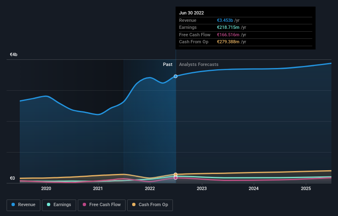This screenshot has height=216, width=338.
Task: Toggle the Cash From Op legend button
Action: pos(150,205)
